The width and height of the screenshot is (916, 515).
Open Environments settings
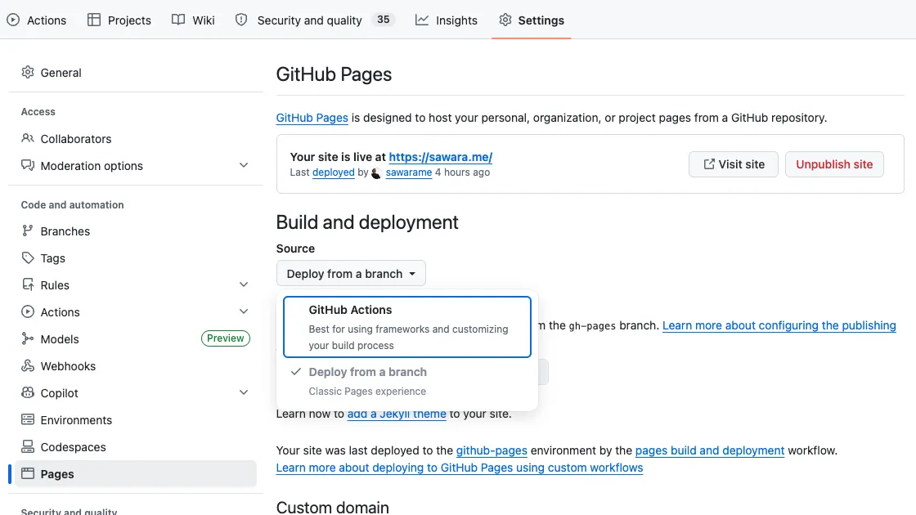pos(136,419)
